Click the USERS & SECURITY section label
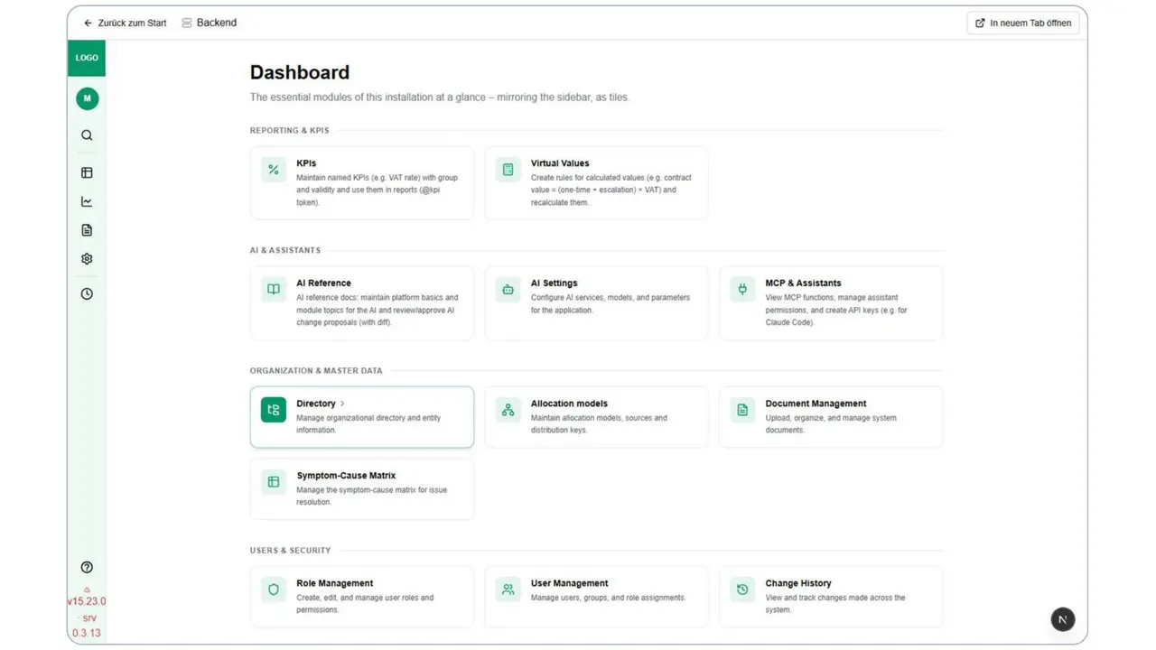 [291, 550]
